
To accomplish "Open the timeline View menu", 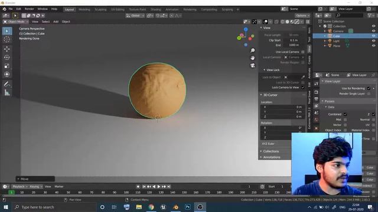I will [x=48, y=187].
